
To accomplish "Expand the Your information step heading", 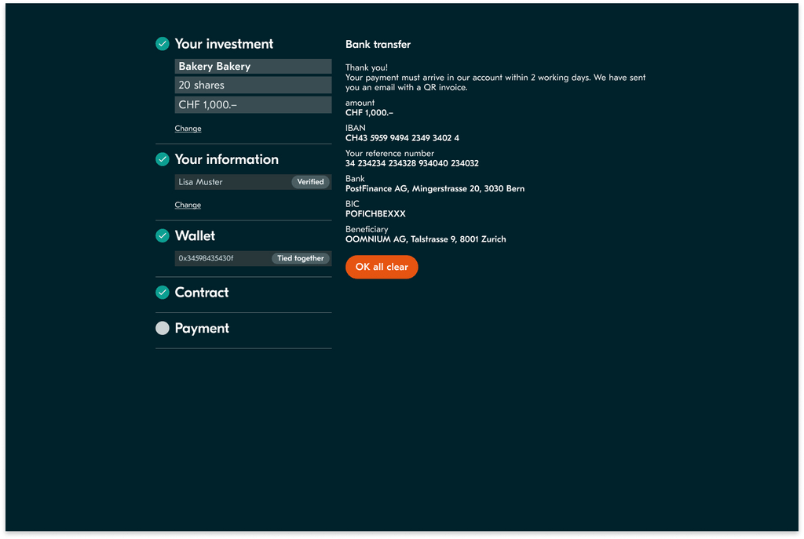I will click(x=226, y=159).
